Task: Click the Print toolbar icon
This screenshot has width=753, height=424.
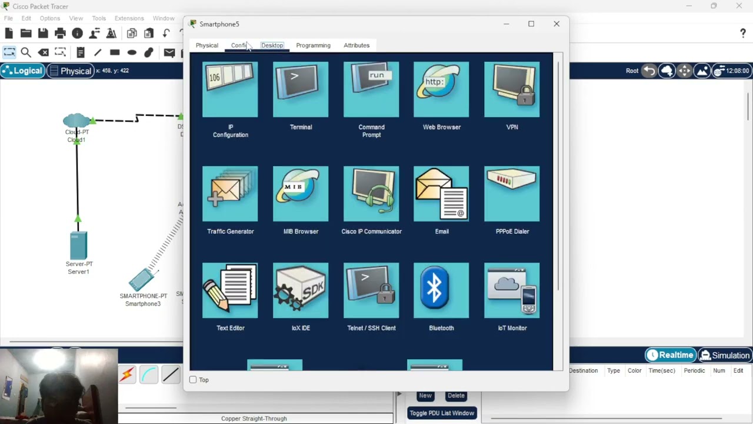Action: (x=60, y=34)
